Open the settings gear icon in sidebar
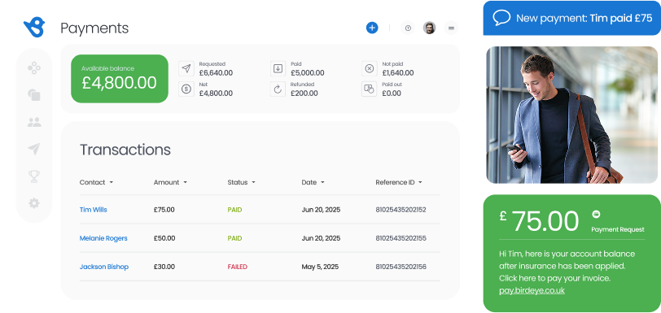 pos(34,203)
